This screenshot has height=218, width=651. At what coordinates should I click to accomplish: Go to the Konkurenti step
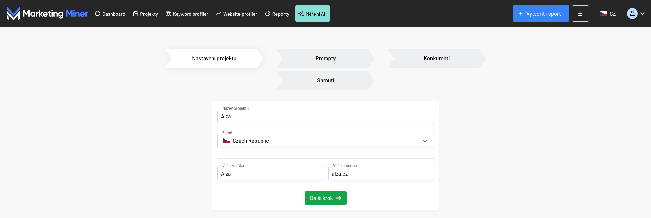coord(437,58)
